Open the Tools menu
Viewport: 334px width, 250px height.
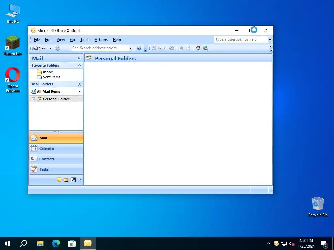click(85, 40)
